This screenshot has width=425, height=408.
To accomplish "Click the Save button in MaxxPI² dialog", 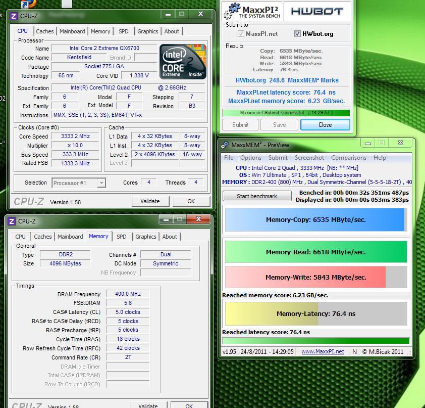I will pyautogui.click(x=280, y=125).
